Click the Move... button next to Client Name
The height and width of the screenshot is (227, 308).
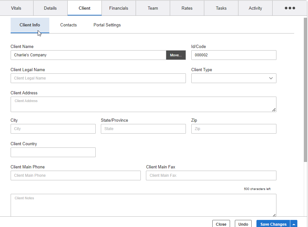pyautogui.click(x=176, y=55)
